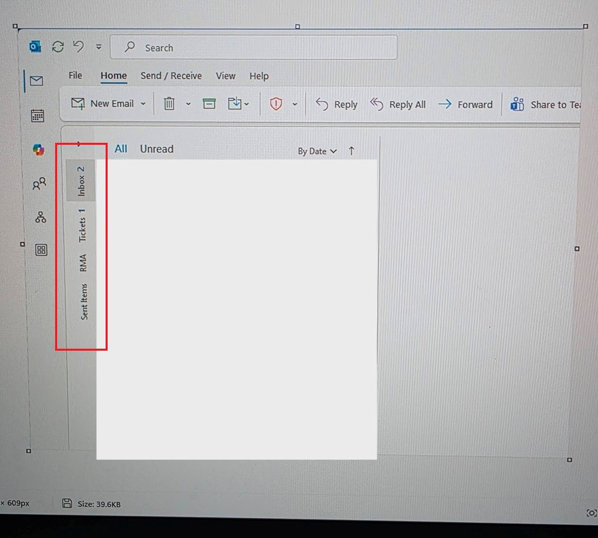Viewport: 598px width, 538px height.
Task: Click the save disk icon in status bar
Action: coord(67,503)
